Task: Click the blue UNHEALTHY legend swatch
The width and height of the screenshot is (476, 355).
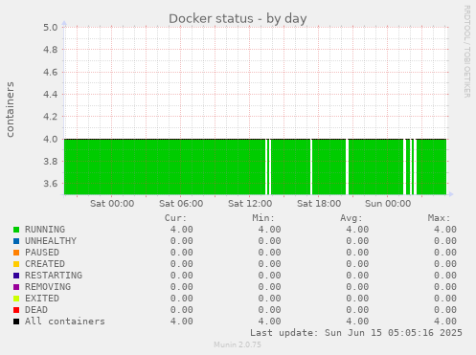Action: 16,241
